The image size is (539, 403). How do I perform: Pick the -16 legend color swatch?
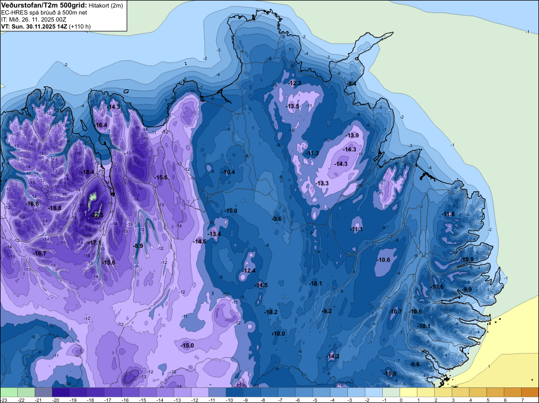coord(130,392)
